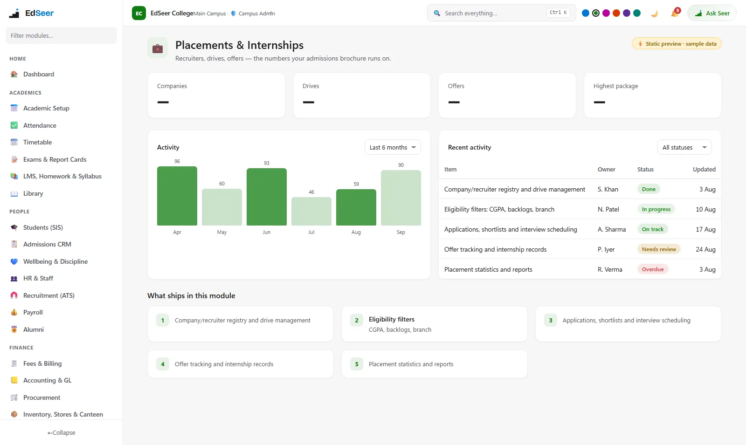Click the Placements briefcase header icon

pos(158,48)
